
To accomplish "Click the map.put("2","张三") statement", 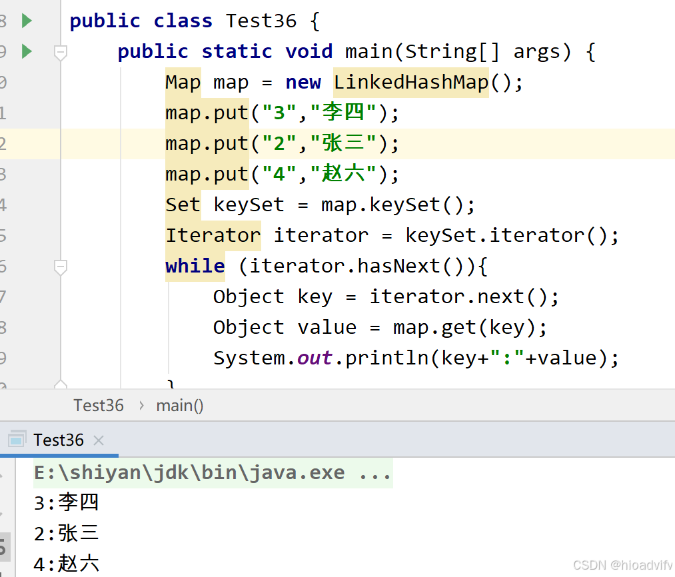I will point(280,143).
